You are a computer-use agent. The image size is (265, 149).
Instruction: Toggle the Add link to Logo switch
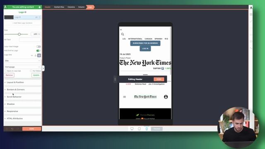(39, 50)
